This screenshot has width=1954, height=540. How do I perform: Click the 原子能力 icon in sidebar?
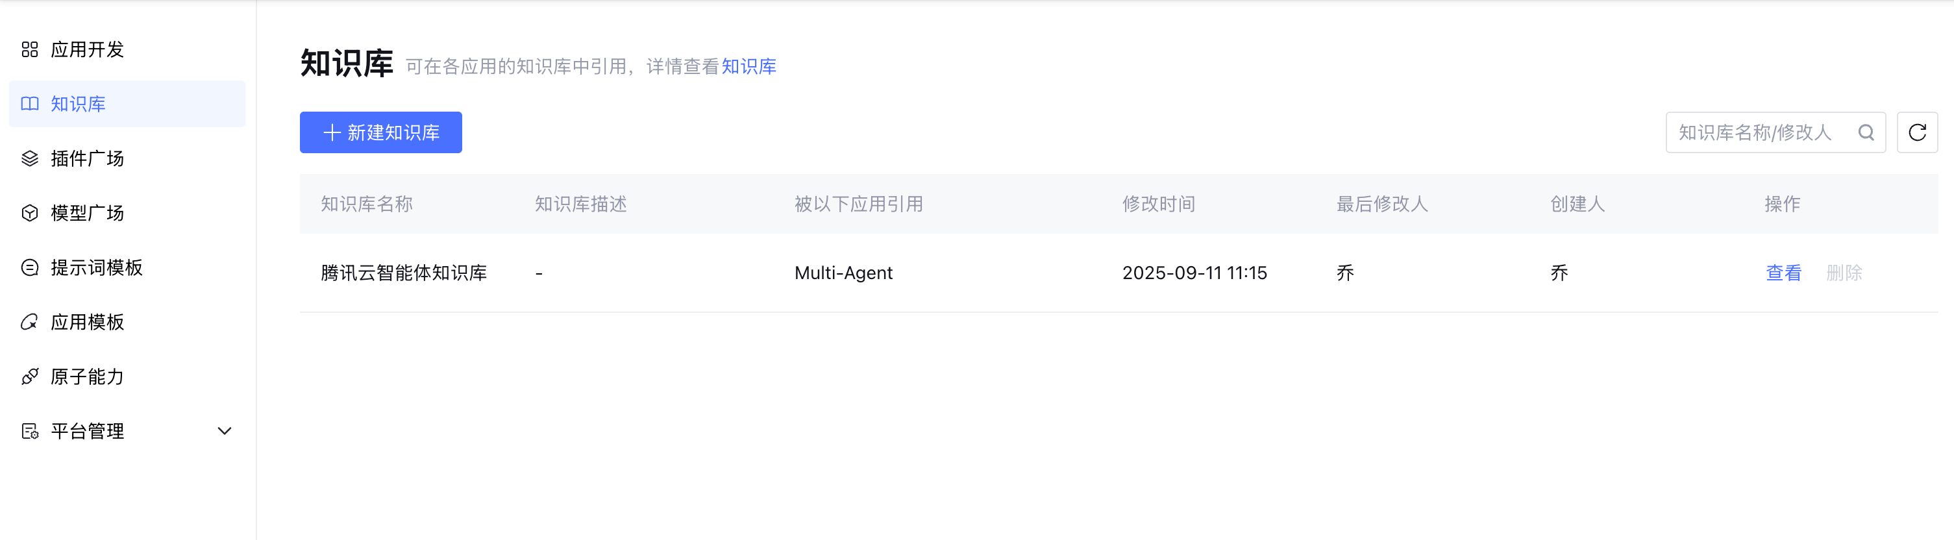[x=30, y=377]
